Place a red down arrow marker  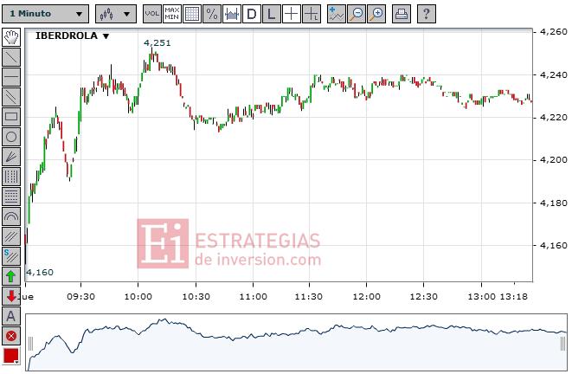pyautogui.click(x=11, y=296)
